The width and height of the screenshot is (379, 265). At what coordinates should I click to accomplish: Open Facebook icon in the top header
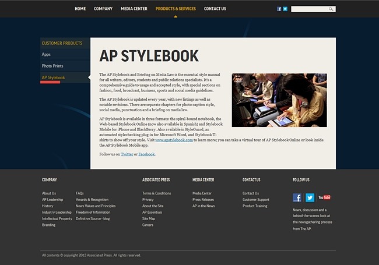click(279, 9)
